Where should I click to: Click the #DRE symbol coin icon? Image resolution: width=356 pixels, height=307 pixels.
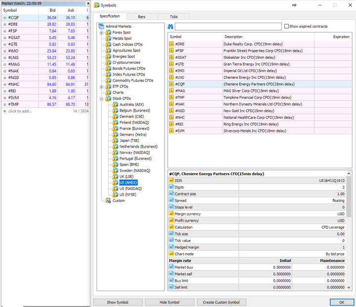pyautogui.click(x=172, y=44)
